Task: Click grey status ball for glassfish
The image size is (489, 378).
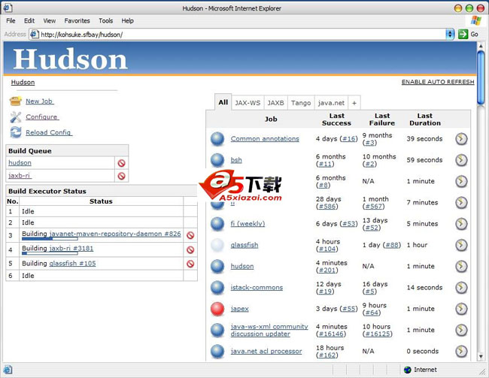Action: tap(217, 245)
